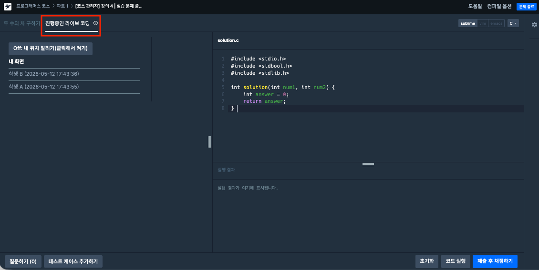This screenshot has height=270, width=539.
Task: Select the 진행중인 라이브 코딩 tab
Action: [x=67, y=23]
